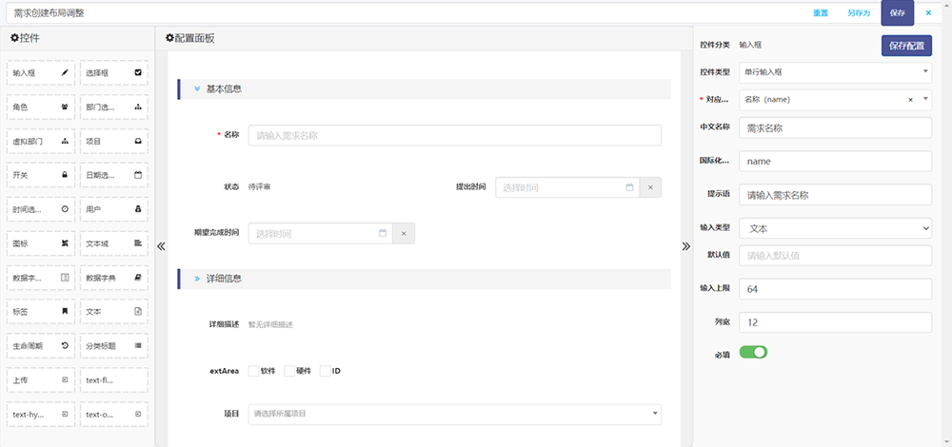Edit the 中文名称 field
Viewport: 952px width, 447px height.
(x=835, y=128)
